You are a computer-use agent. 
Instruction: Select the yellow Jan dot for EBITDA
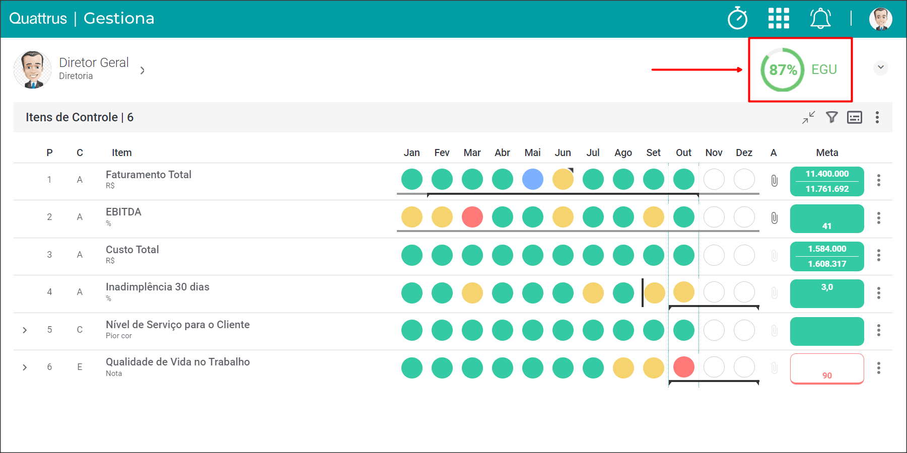click(x=412, y=217)
